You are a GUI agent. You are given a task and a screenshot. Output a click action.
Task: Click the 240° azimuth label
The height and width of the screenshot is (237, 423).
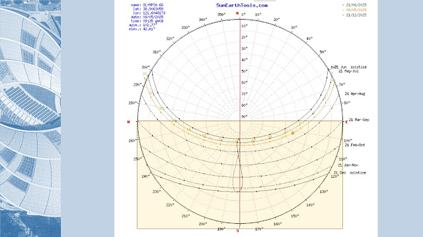[145, 176]
